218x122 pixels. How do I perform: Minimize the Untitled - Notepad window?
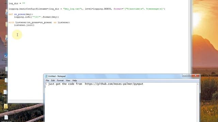click(x=185, y=76)
